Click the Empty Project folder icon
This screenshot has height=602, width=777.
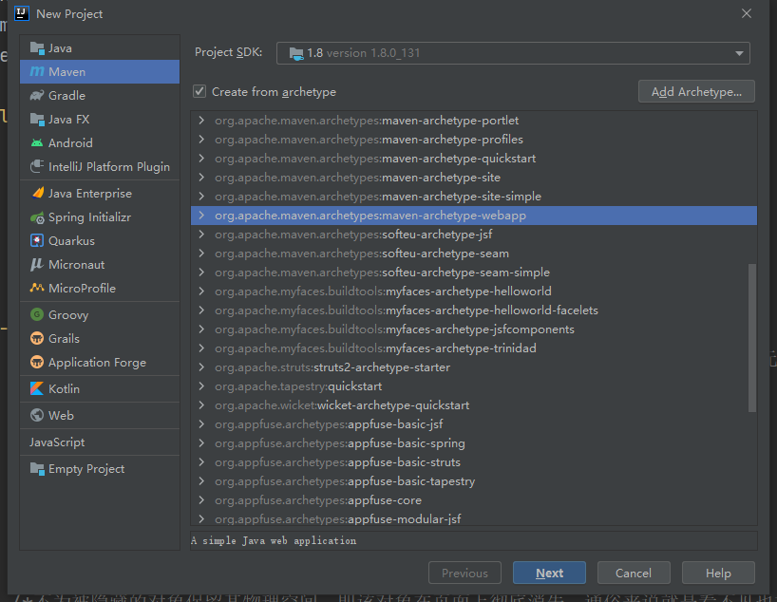point(37,469)
